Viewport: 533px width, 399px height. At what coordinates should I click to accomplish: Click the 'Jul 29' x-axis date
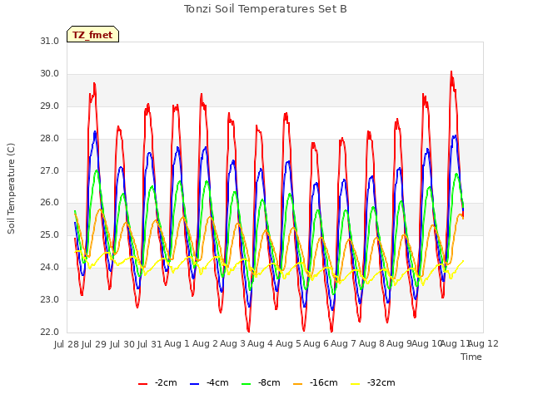[x=94, y=344]
